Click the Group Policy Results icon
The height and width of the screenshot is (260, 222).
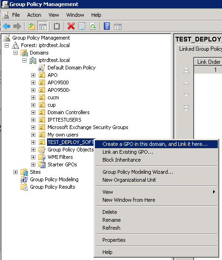[x=24, y=187]
